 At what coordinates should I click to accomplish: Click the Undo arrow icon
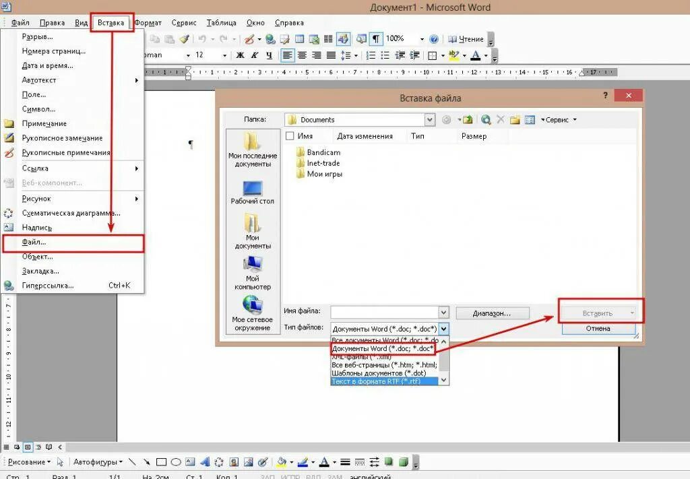pos(202,39)
